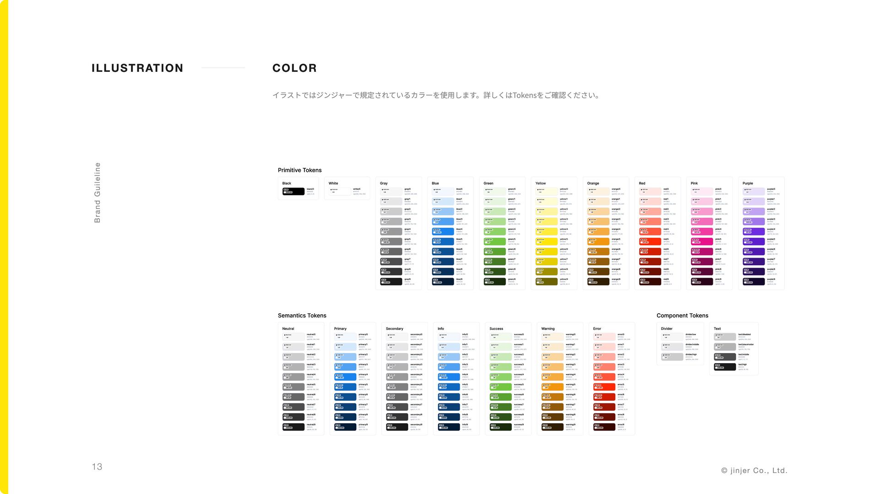
Task: Select the purple/9 darkest purple swatch
Action: (x=754, y=281)
